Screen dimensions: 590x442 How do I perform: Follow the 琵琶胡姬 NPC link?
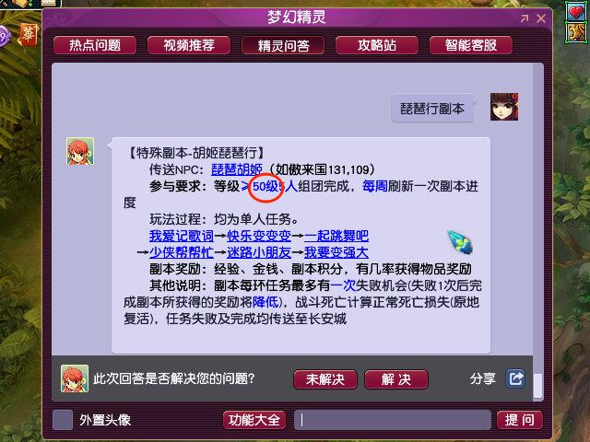pyautogui.click(x=237, y=169)
